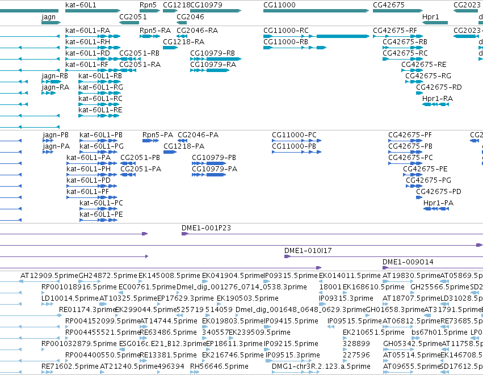Select the DME1-001P23 clone feature
This screenshot has height=375, width=483.
coord(333,234)
